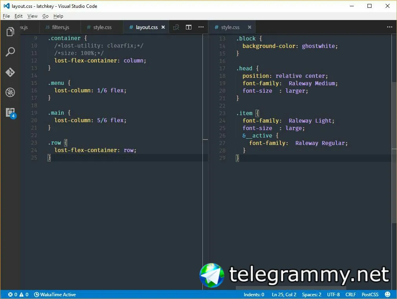Image resolution: width=397 pixels, height=299 pixels.
Task: Close the style.css tab in right group
Action: pyautogui.click(x=250, y=27)
